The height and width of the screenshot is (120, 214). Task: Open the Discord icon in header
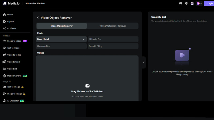pyautogui.click(x=181, y=3)
